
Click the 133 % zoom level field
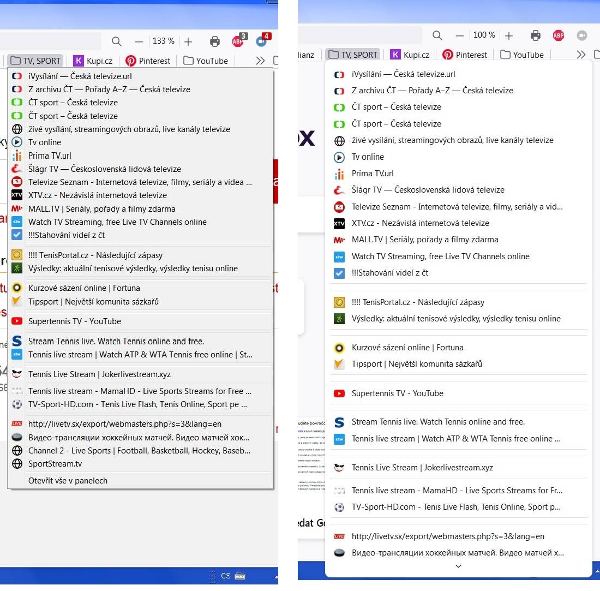coord(164,41)
